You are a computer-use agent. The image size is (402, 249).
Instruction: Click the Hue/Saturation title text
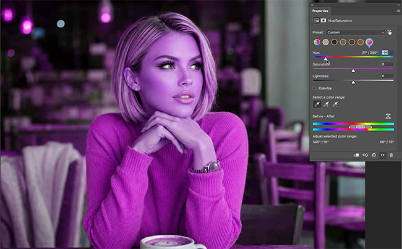340,20
